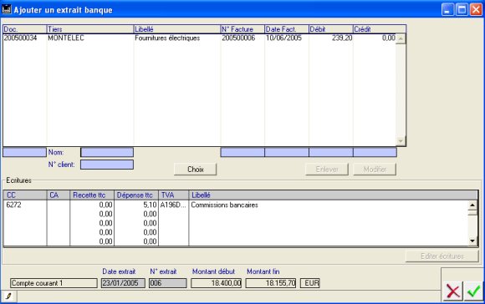The height and width of the screenshot is (304, 485).
Task: Click the Recette ttc column header
Action: pos(92,195)
